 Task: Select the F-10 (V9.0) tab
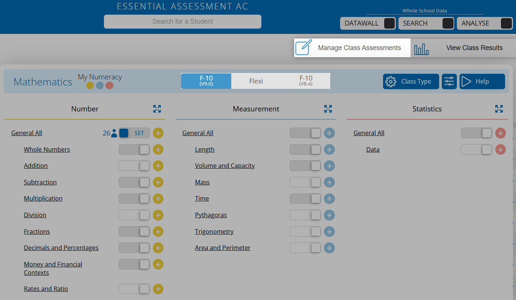pos(206,81)
